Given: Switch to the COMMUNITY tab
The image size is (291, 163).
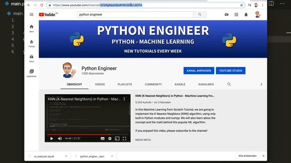Looking at the screenshot, I should (153, 84).
